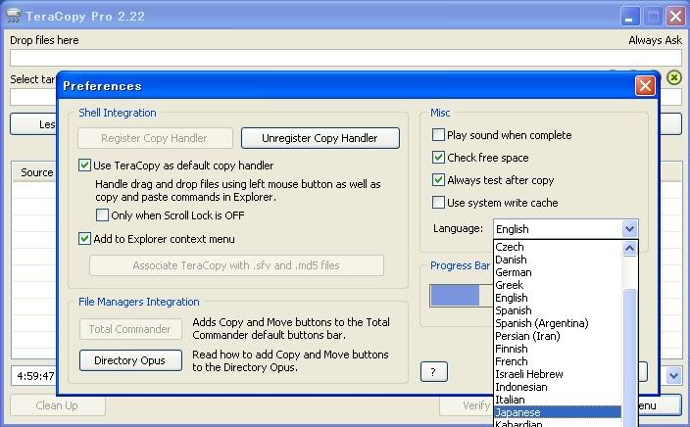
Task: Choose Finnish from the list
Action: click(x=558, y=349)
